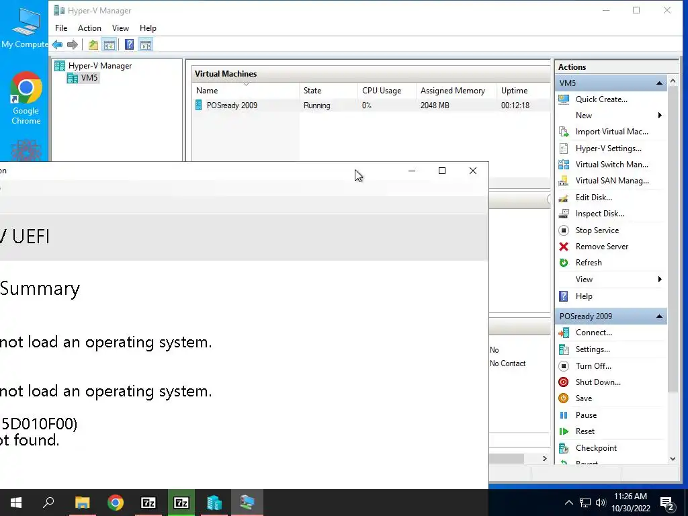Sort by Name column header
688x516 pixels.
coord(246,91)
